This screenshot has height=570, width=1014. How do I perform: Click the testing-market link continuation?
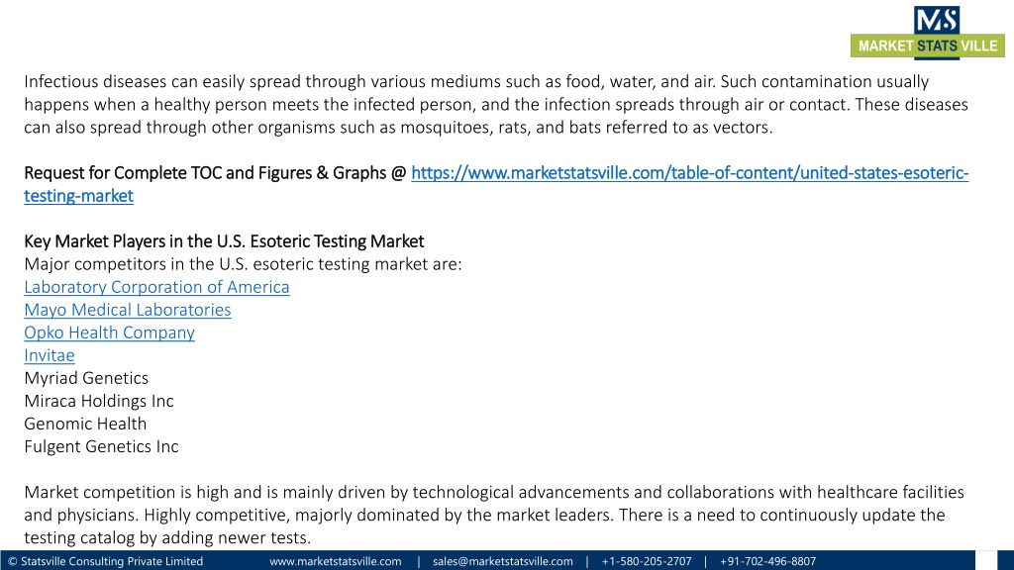(79, 196)
